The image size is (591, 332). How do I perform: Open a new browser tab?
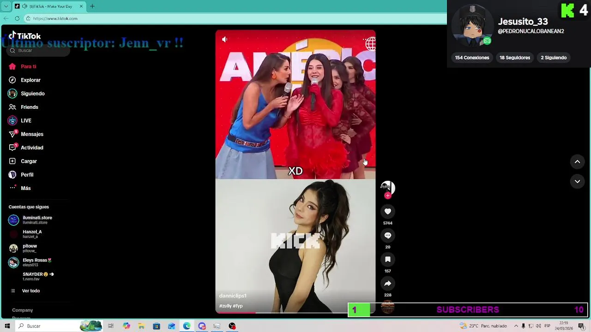(x=92, y=6)
